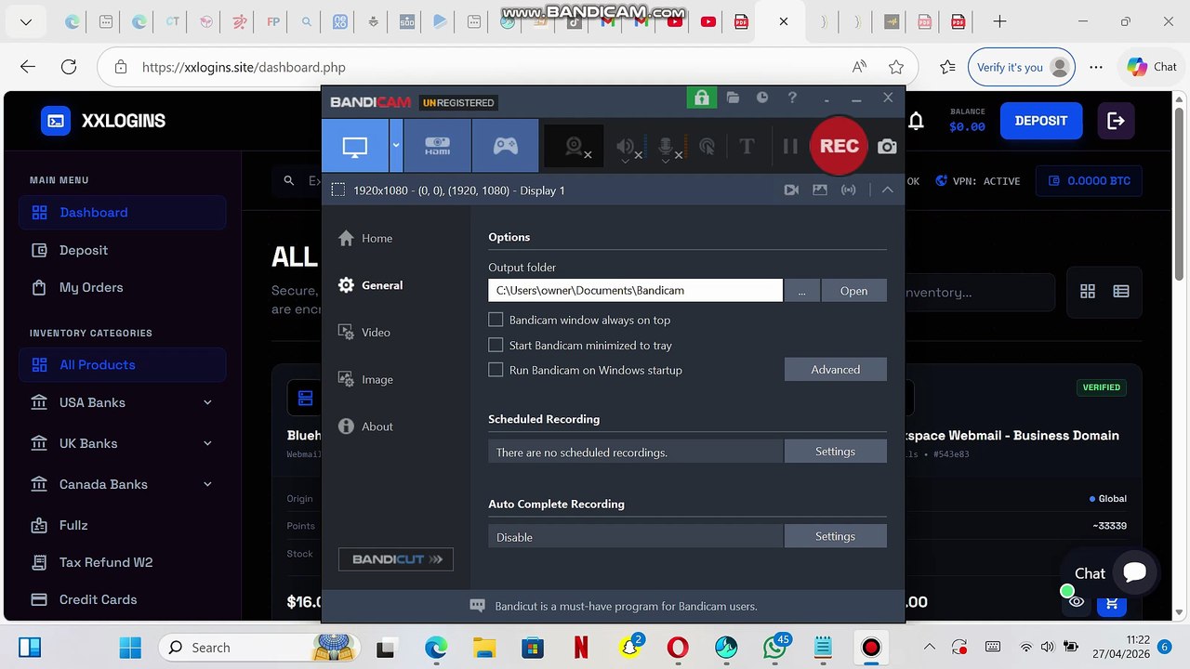Open Dashboard in XXLogins main menu
This screenshot has width=1190, height=669.
[x=123, y=212]
